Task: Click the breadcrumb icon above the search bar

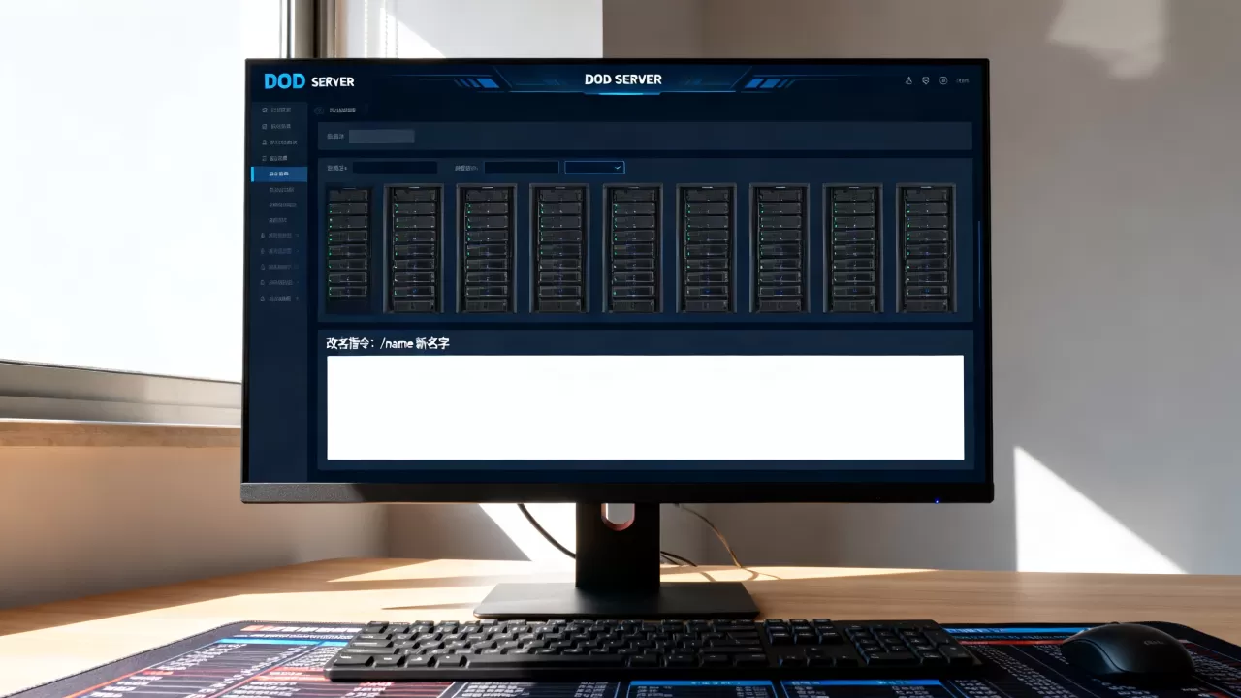Action: pyautogui.click(x=319, y=111)
